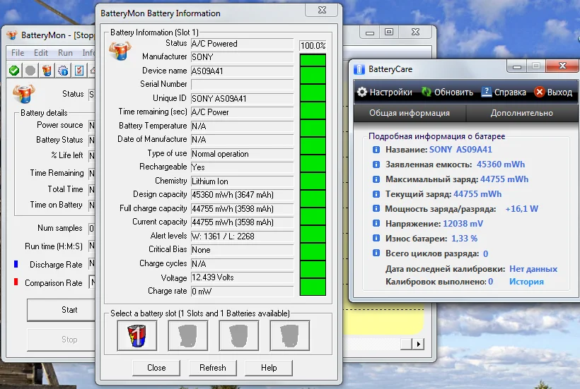Click the +16,1 W charge power value
The height and width of the screenshot is (389, 580).
[x=521, y=209]
